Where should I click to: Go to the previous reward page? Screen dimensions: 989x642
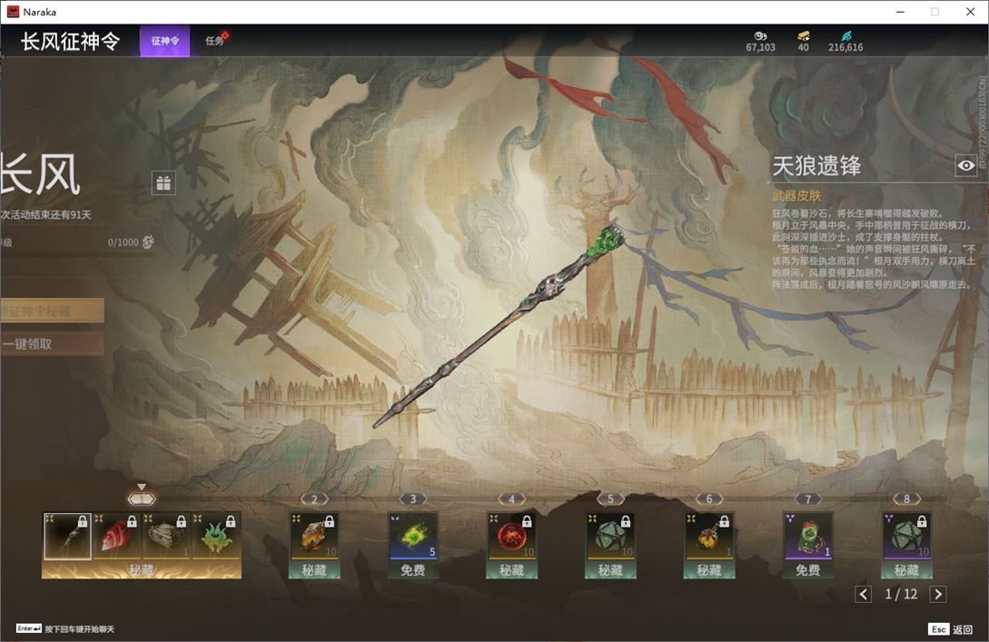(864, 594)
